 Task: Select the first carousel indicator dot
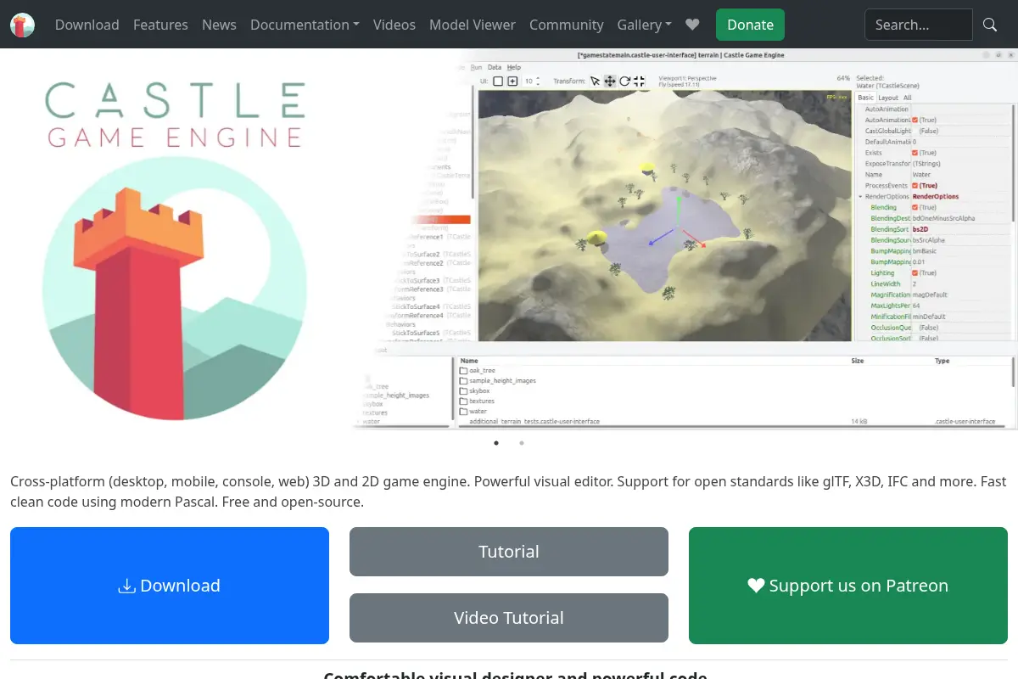pos(496,442)
